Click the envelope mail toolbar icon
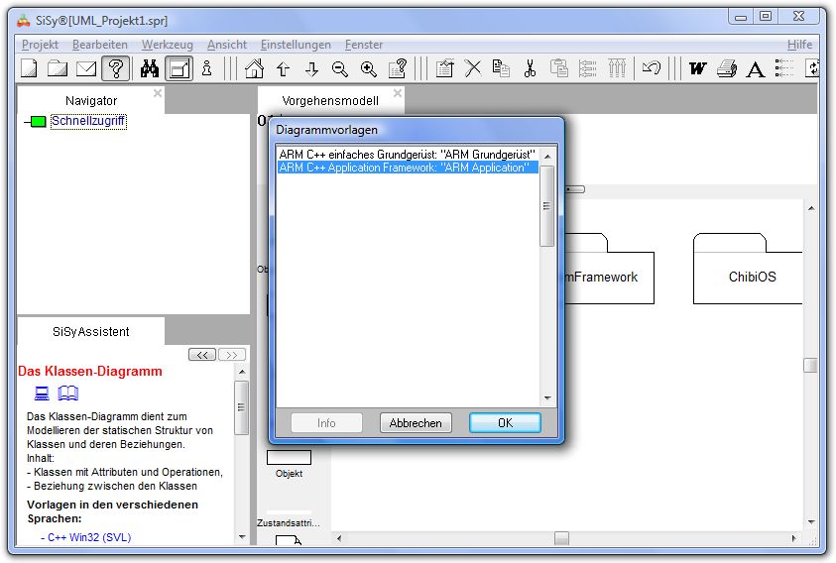The height and width of the screenshot is (563, 836). (x=86, y=68)
